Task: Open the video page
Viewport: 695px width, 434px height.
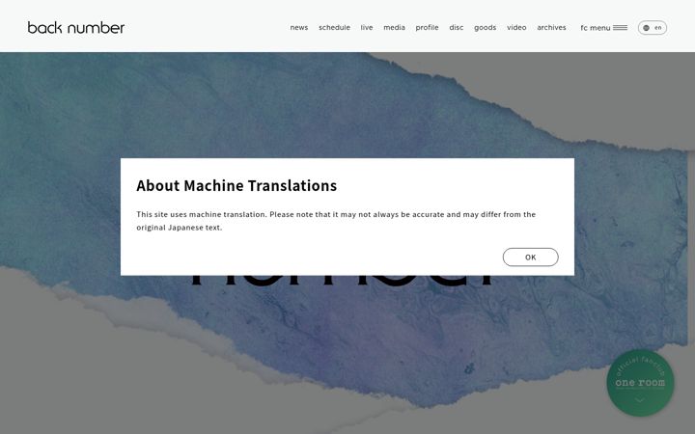Action: point(516,27)
